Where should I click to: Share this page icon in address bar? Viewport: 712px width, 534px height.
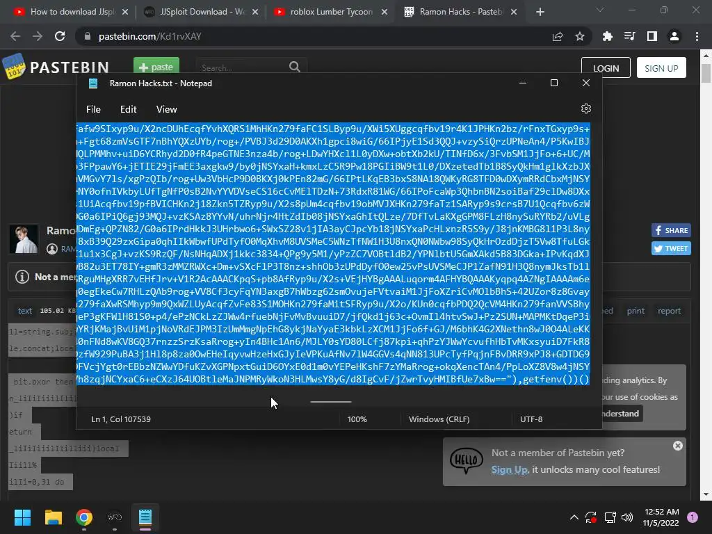click(x=558, y=36)
